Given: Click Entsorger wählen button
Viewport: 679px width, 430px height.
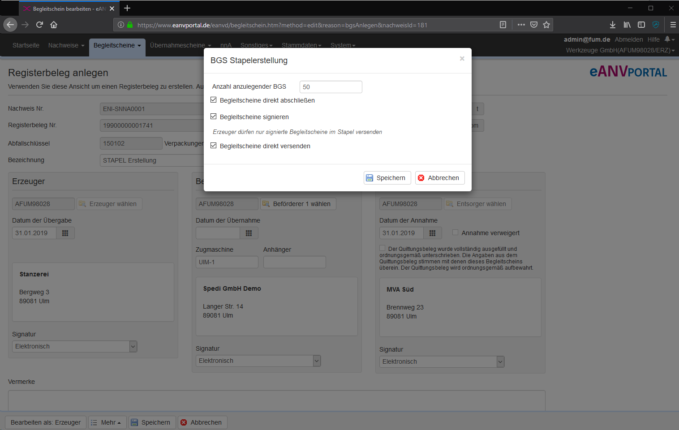Looking at the screenshot, I should 477,204.
